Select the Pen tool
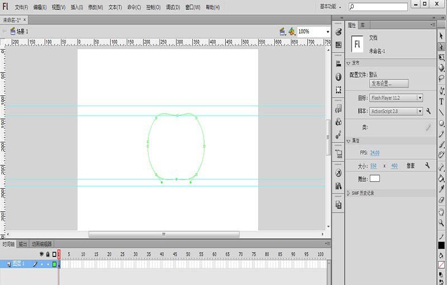 click(x=441, y=91)
